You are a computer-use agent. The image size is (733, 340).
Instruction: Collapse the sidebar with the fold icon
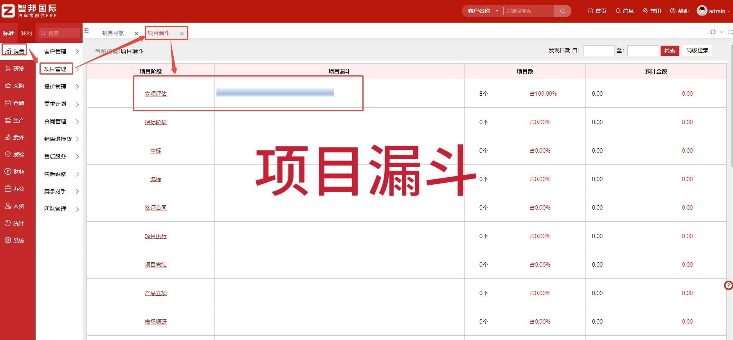(86, 30)
